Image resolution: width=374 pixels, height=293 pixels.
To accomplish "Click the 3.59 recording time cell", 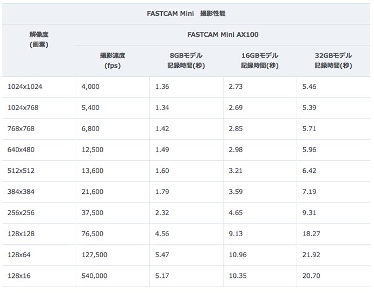I will point(260,192).
